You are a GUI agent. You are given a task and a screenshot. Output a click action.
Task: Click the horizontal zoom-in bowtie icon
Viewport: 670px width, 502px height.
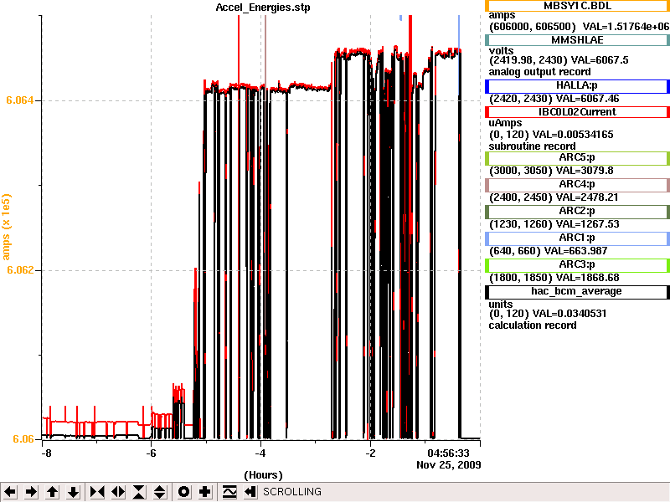tap(97, 492)
